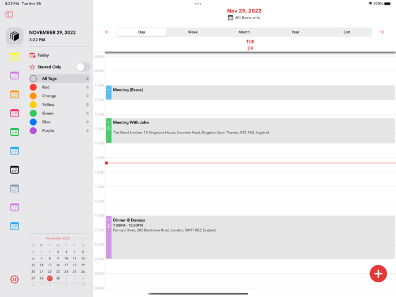The width and height of the screenshot is (396, 297).
Task: Open the Meeting With John event
Action: pos(250,131)
